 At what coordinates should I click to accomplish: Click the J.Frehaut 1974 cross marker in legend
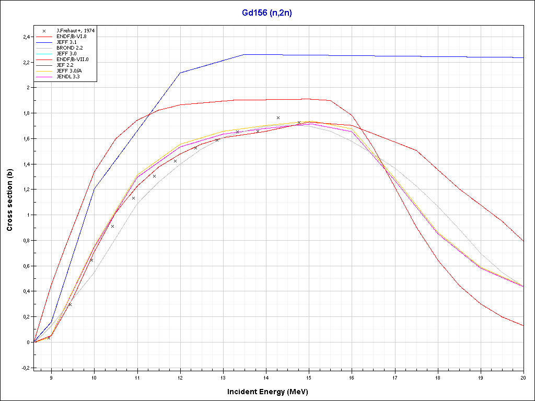tap(44, 31)
